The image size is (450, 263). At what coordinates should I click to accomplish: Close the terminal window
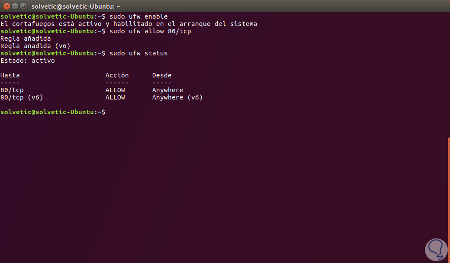(x=6, y=6)
